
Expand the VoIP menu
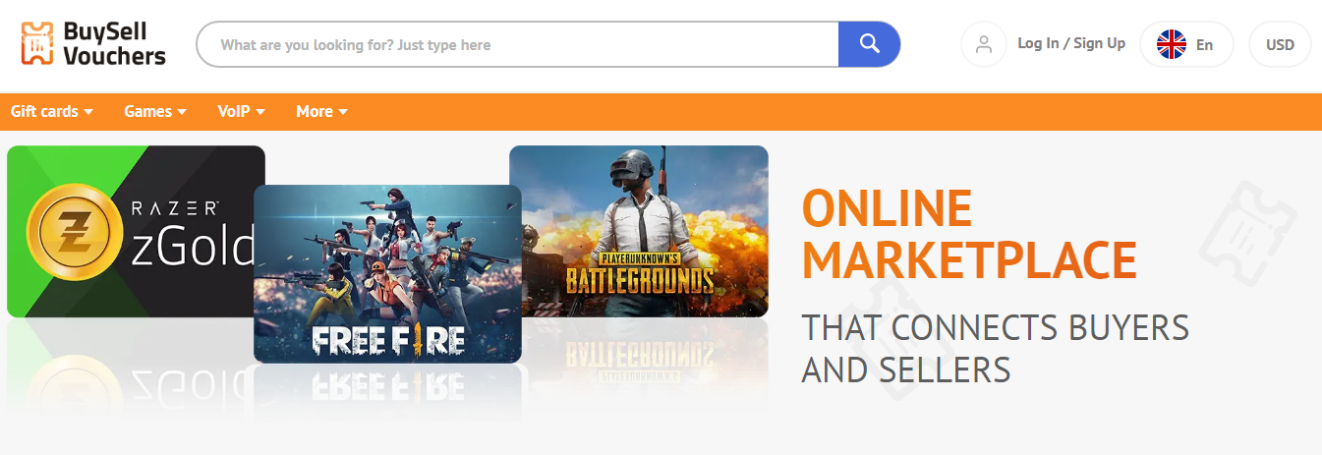click(x=242, y=111)
